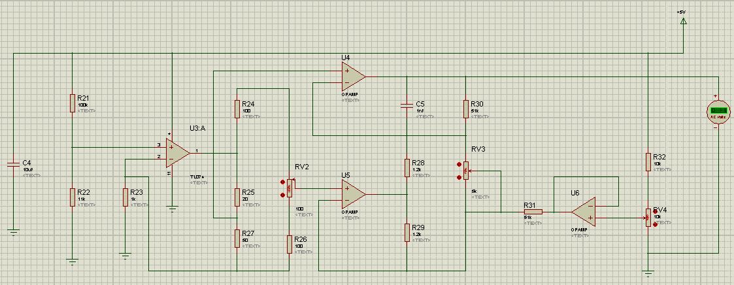Select resistor R28 symbol
Screen dimensions: 734x285
[x=407, y=167]
